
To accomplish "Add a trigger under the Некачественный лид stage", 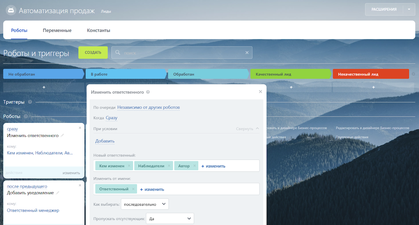I will [374, 87].
